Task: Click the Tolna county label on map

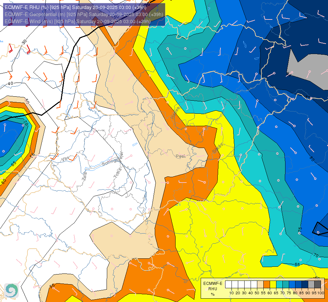Action: [118, 173]
